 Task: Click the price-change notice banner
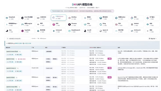click(82, 11)
